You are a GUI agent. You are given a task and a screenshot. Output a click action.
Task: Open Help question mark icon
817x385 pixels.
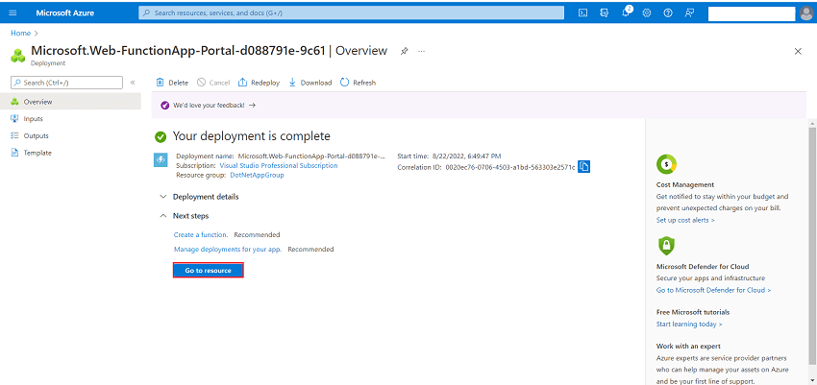668,13
